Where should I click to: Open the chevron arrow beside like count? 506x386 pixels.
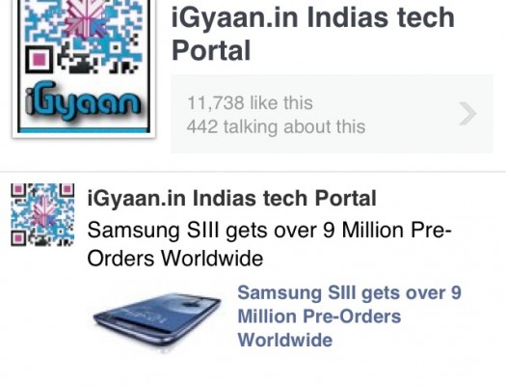pos(467,113)
